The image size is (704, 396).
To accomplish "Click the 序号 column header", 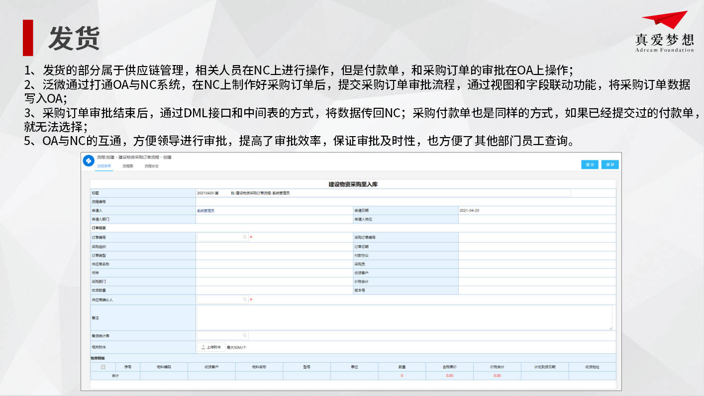I will pos(128,367).
